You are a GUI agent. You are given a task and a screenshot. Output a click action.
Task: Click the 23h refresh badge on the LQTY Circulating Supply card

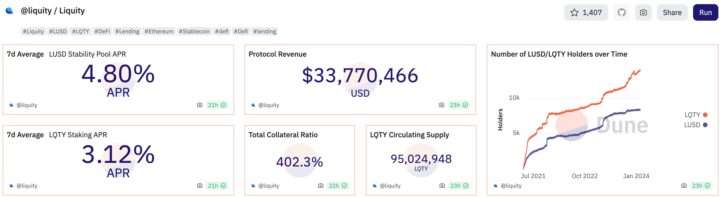tap(459, 186)
